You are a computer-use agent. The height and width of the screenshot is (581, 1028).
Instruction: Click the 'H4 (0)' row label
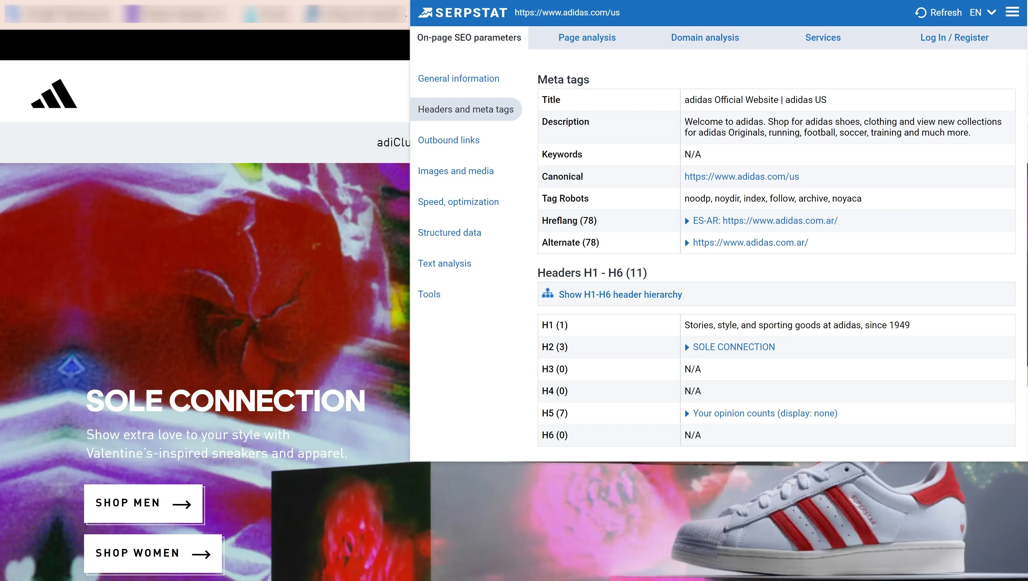[555, 391]
